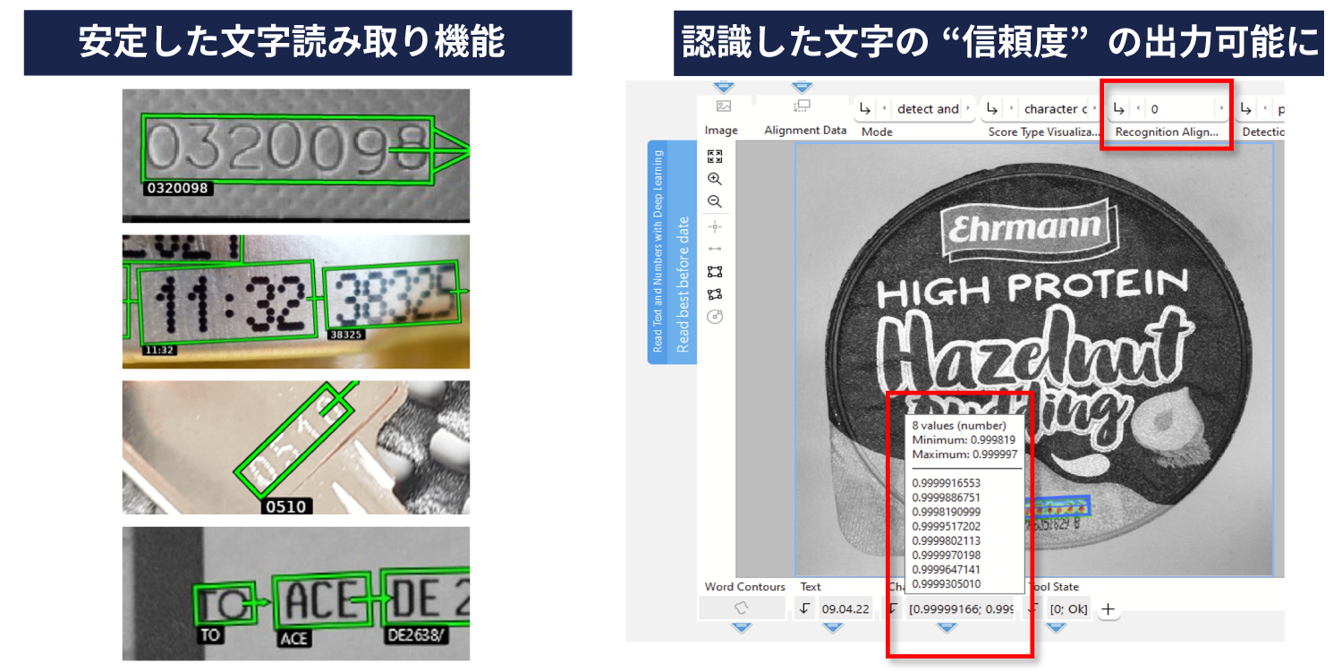Screen dimensions: 1342x671
Task: Click the Tool State value '[0; Ok]'
Action: tap(1068, 609)
